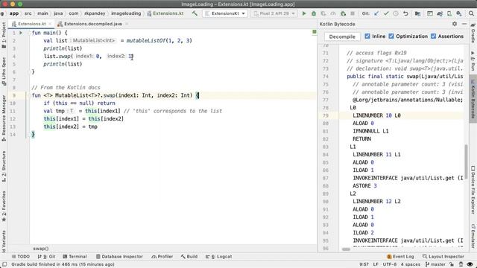Open Litho Spec side tool window
Image resolution: width=477 pixels, height=268 pixels.
[4, 71]
